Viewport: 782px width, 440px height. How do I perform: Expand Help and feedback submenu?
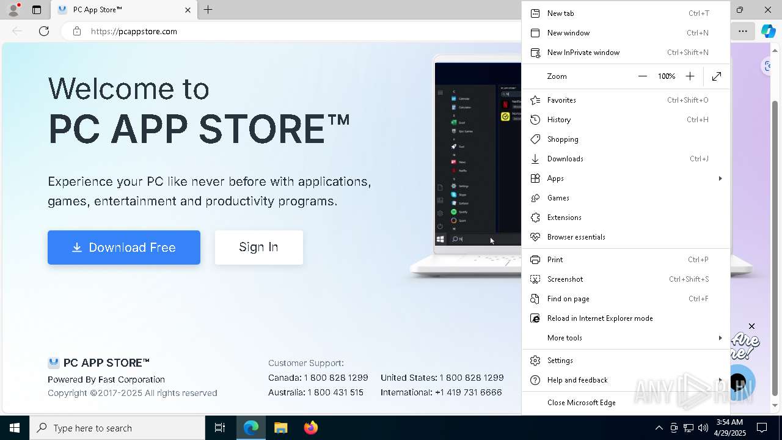[626, 380]
